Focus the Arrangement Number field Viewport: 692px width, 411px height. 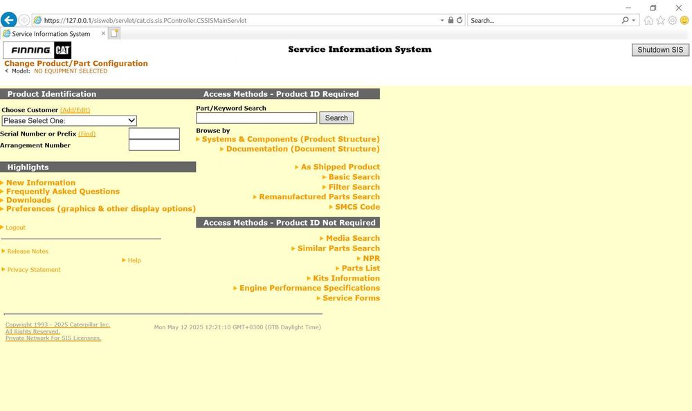tap(154, 145)
